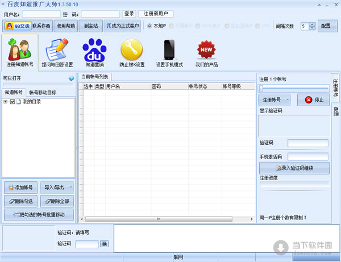Open the 导入\导出 dropdown arrow
This screenshot has width=341, height=262.
point(70,187)
